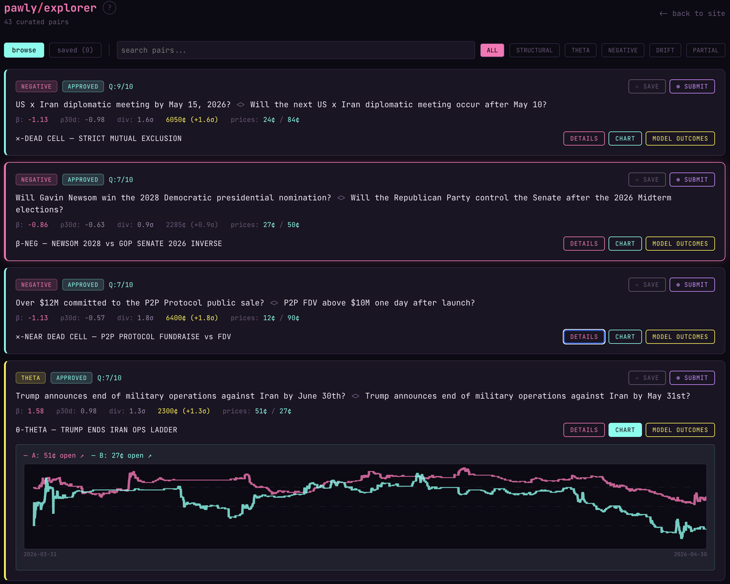Click the β: -0.86 value
Image resolution: width=730 pixels, height=584 pixels.
tap(32, 225)
